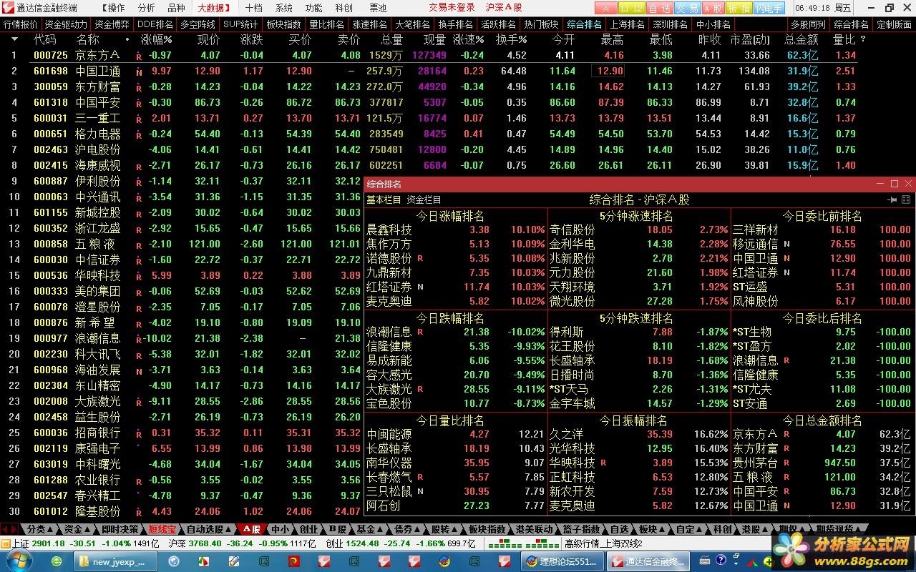Open the Windows Start button

point(19,561)
